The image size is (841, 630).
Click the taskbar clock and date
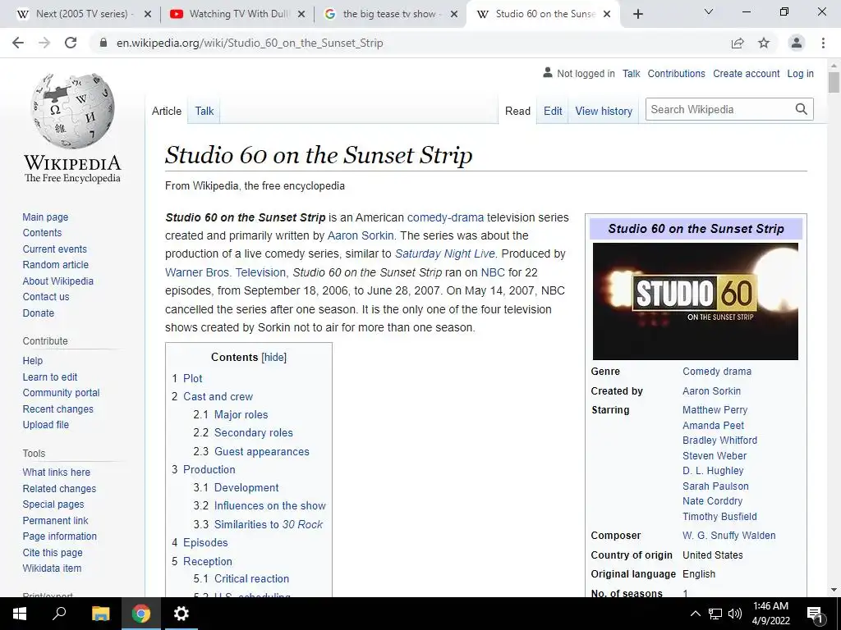point(770,614)
